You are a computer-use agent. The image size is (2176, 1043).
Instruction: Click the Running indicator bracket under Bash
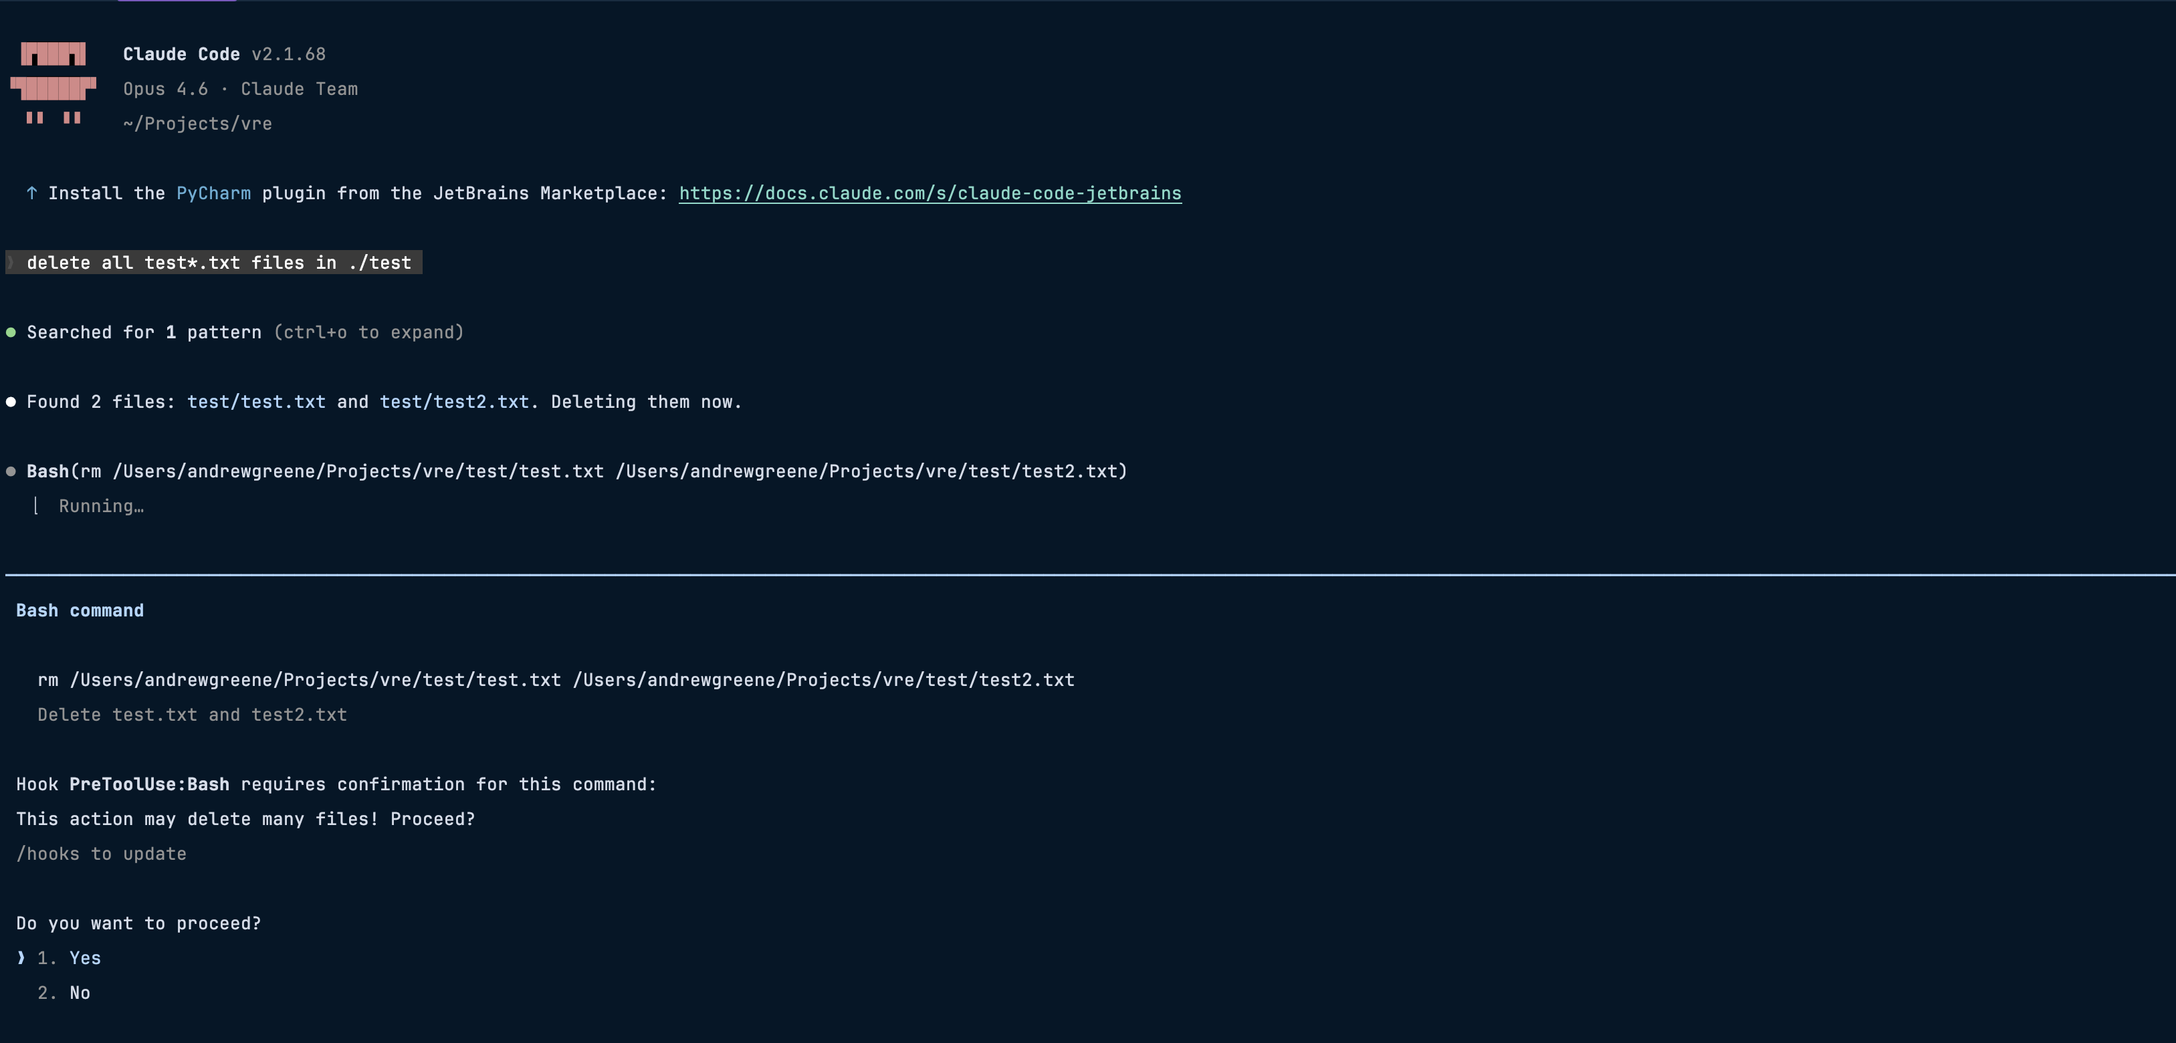35,506
